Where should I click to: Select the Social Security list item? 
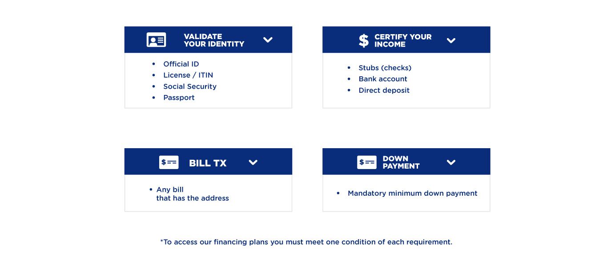point(190,87)
